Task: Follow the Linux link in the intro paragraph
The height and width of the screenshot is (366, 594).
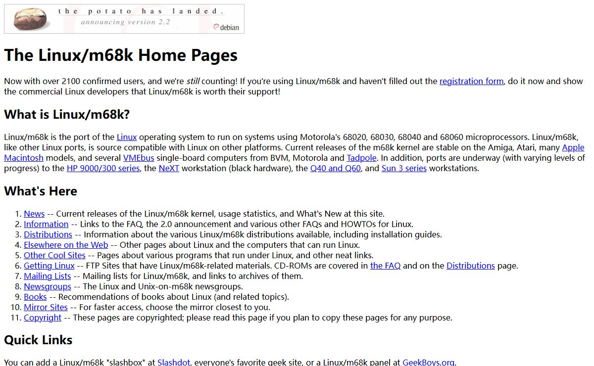Action: [127, 137]
